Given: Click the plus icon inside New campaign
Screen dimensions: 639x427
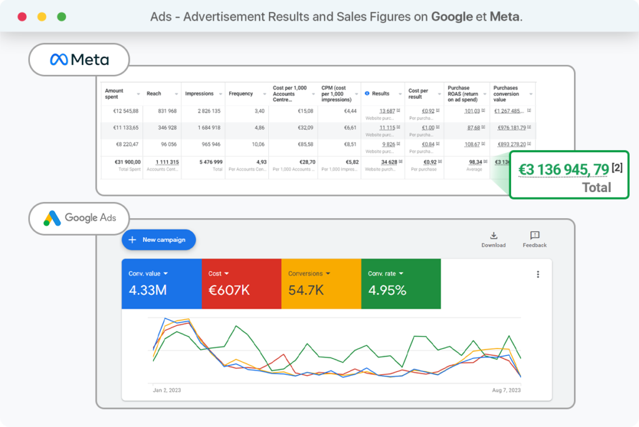Looking at the screenshot, I should pyautogui.click(x=132, y=239).
